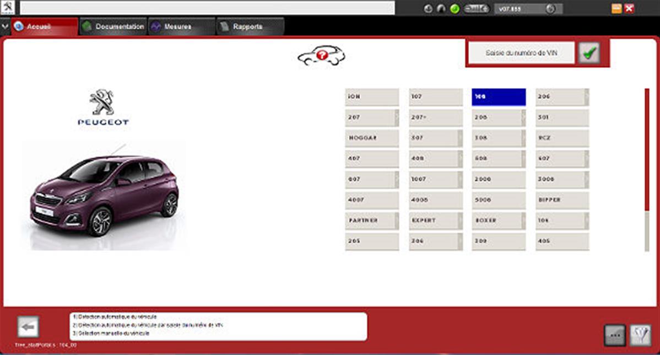This screenshot has height=355, width=660.
Task: Expand the arrow on the 3008 button
Action: (x=587, y=179)
